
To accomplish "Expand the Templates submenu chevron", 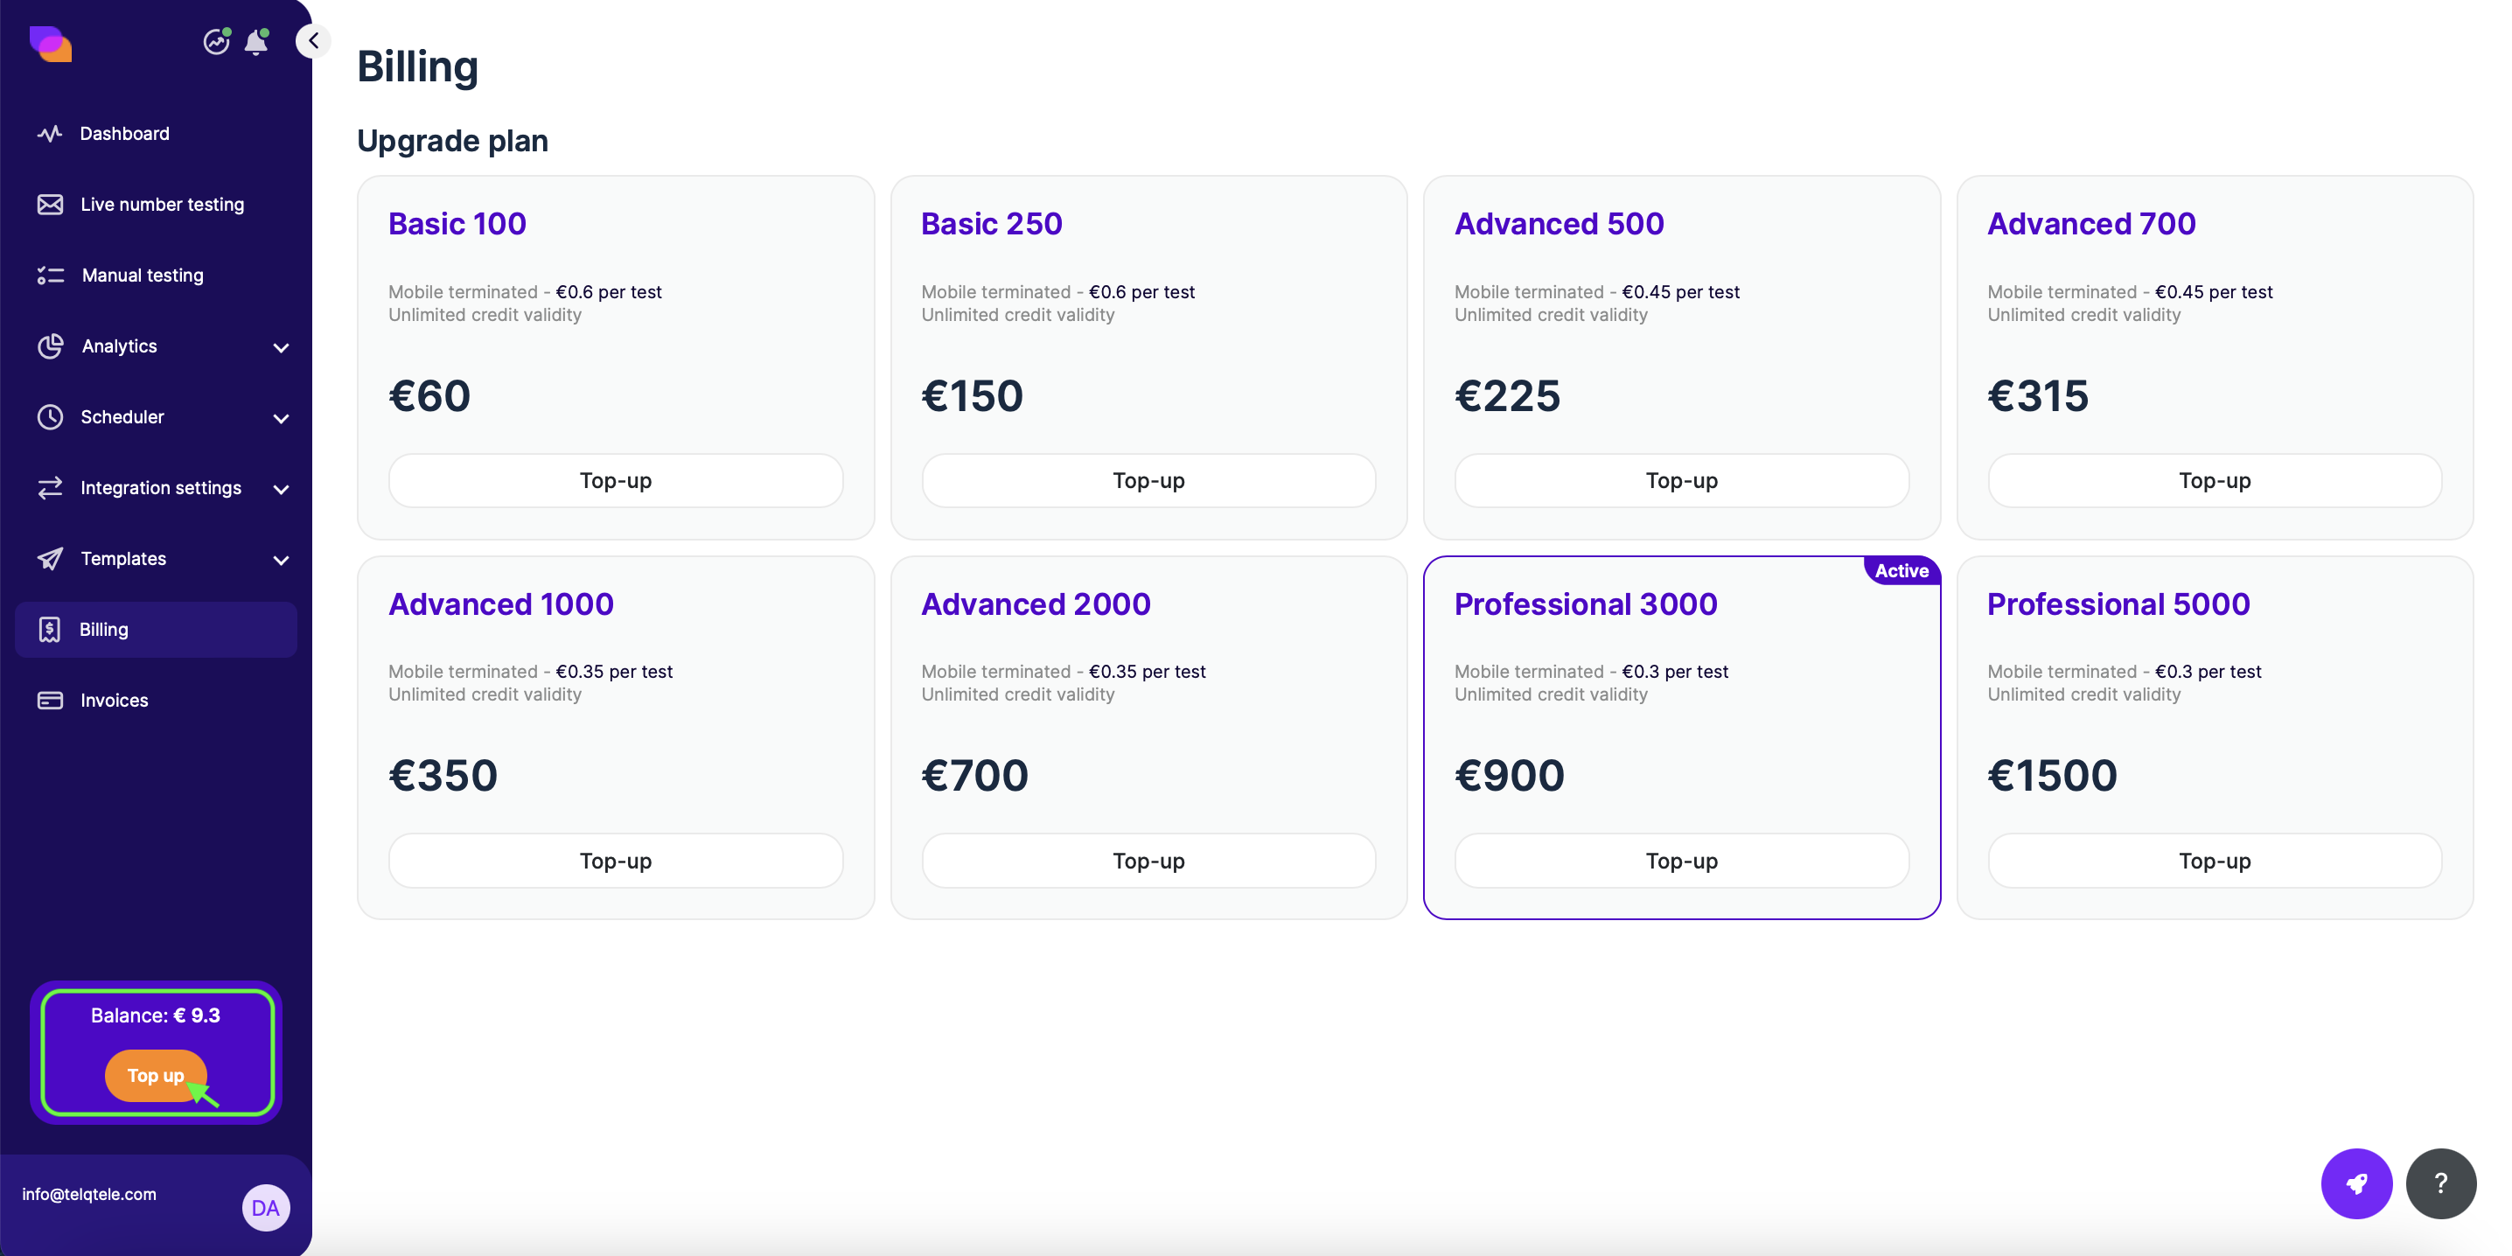I will tap(281, 560).
